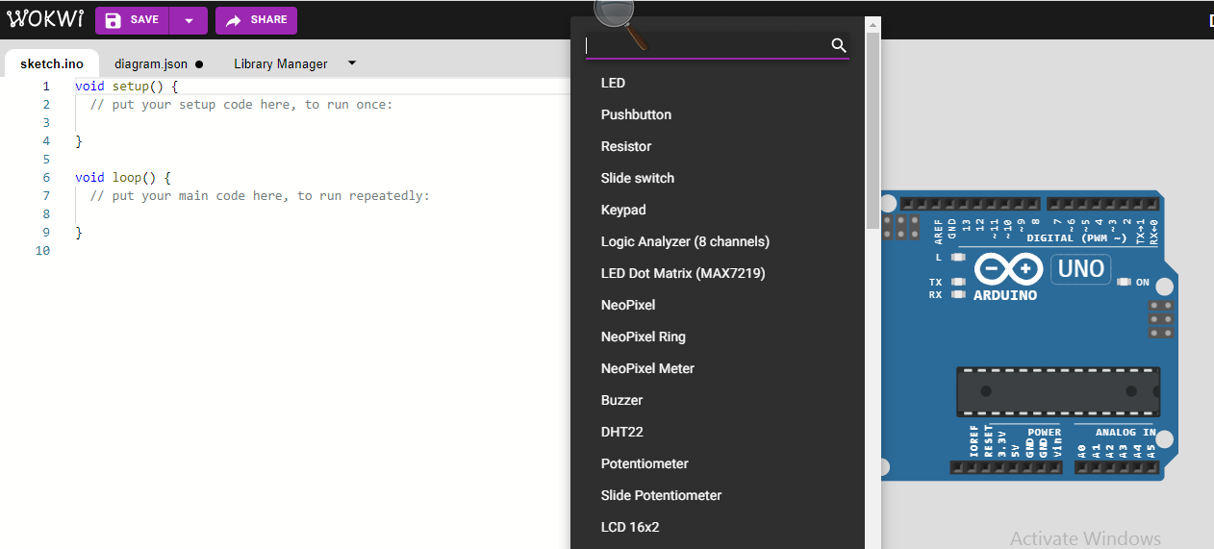Click the 'void loop() {' code line
The image size is (1214, 549).
coord(122,178)
